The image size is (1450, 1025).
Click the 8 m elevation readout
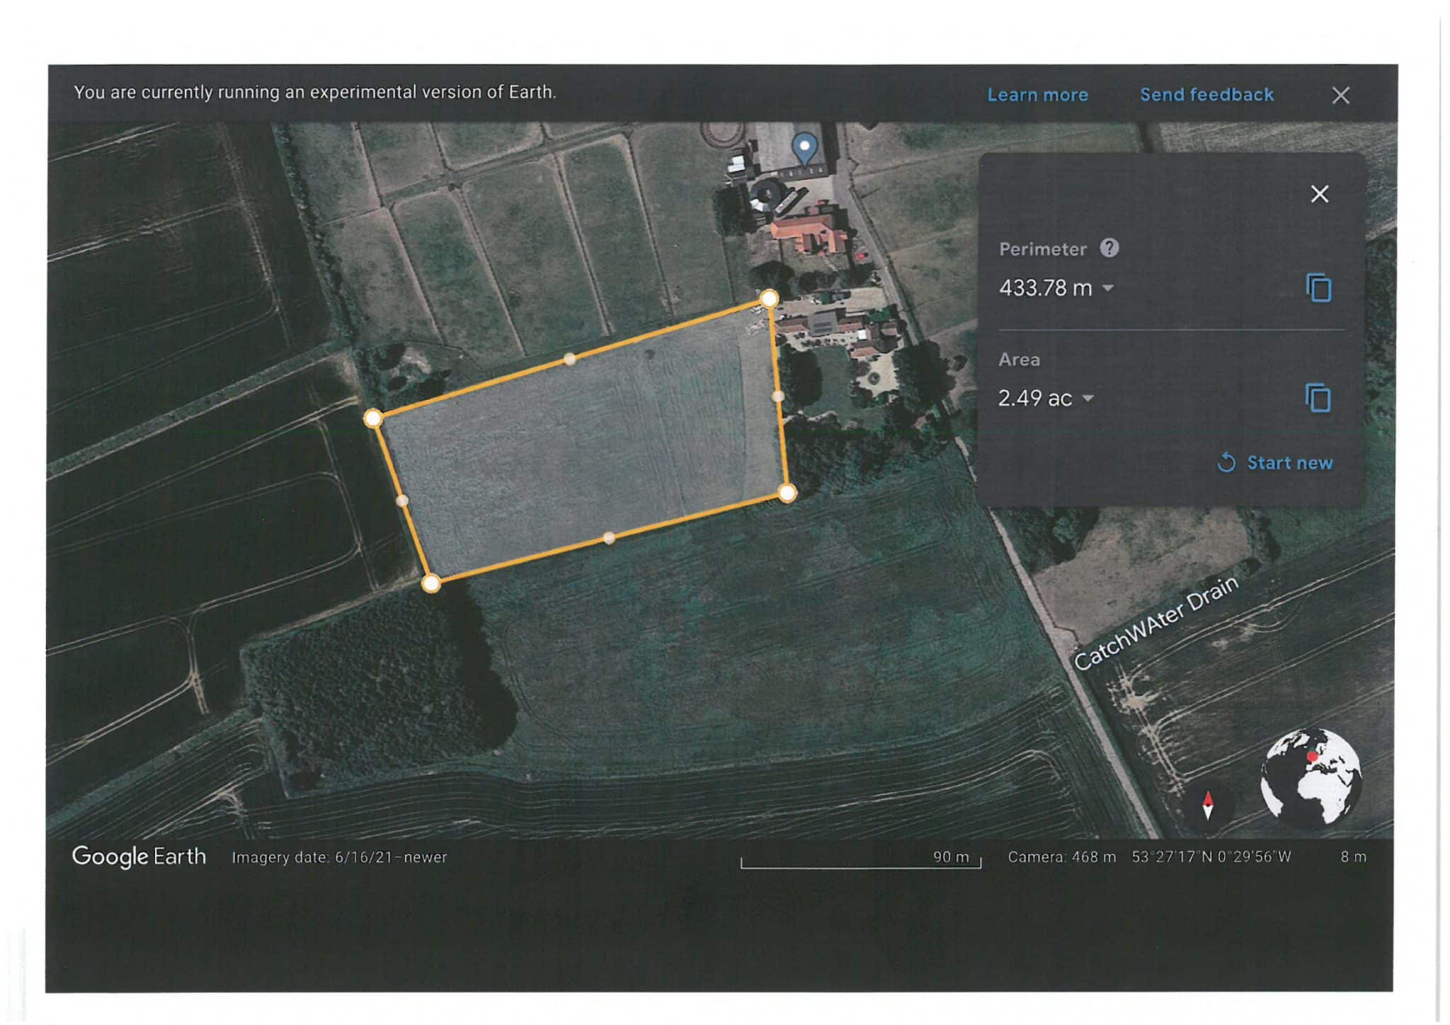[x=1353, y=857]
